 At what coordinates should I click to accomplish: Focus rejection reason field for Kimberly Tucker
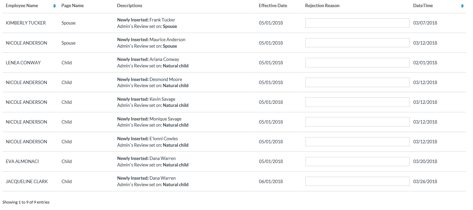[x=357, y=23]
